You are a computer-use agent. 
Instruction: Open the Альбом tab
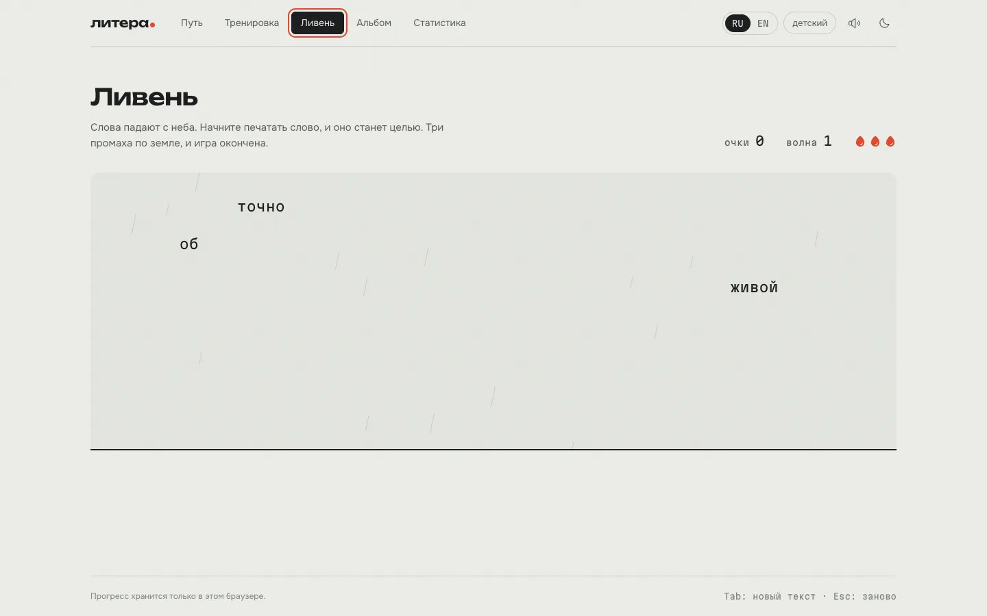point(374,23)
